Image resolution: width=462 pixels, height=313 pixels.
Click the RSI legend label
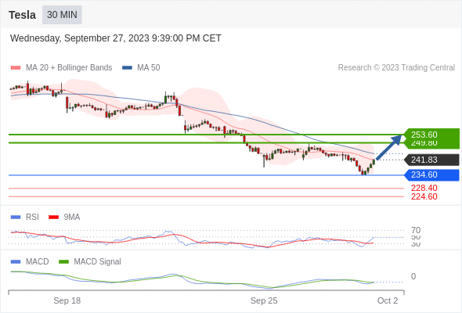[x=32, y=218]
